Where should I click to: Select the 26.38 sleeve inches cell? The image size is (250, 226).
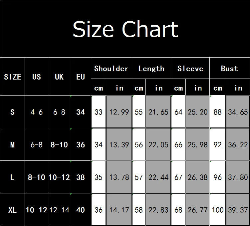coord(197,177)
